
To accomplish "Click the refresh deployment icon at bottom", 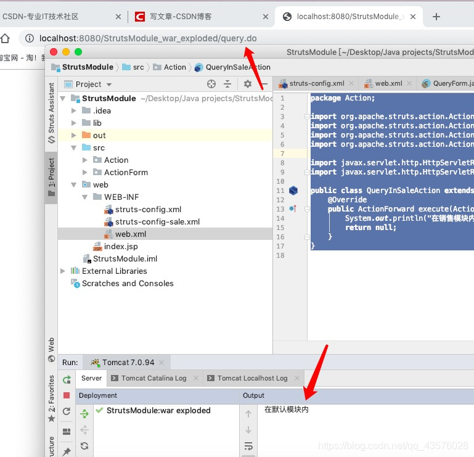I will 84,445.
